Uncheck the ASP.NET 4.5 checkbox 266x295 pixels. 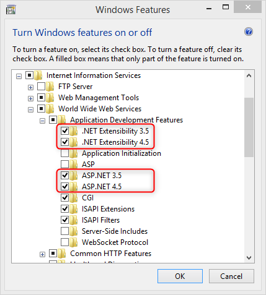tap(64, 187)
